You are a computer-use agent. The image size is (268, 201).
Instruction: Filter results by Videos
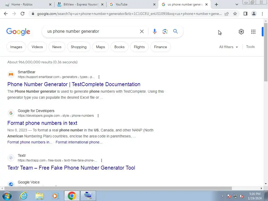[37, 47]
